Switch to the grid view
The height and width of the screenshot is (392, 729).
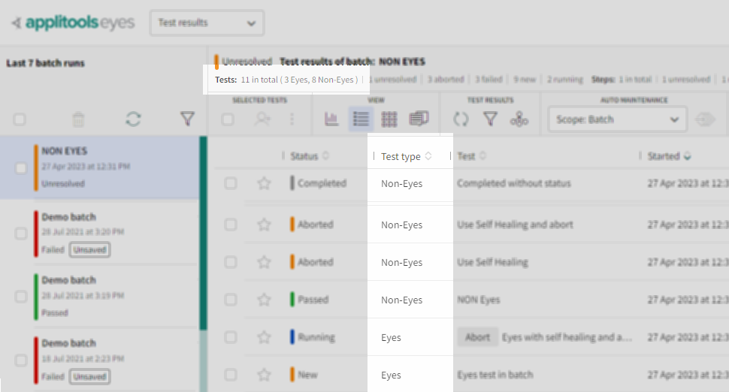389,119
